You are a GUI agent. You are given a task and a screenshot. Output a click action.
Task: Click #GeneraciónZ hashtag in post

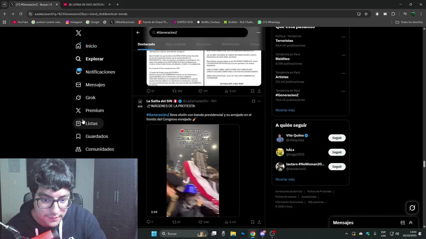pyautogui.click(x=158, y=115)
